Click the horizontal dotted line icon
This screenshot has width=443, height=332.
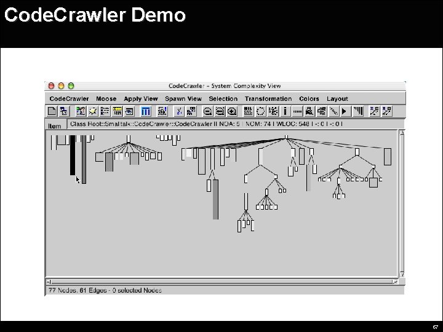click(297, 111)
